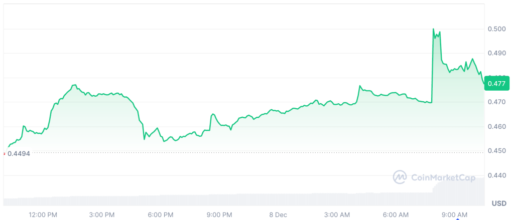Click the 9:00 PM time axis label
This screenshot has width=514, height=220.
pyautogui.click(x=219, y=214)
